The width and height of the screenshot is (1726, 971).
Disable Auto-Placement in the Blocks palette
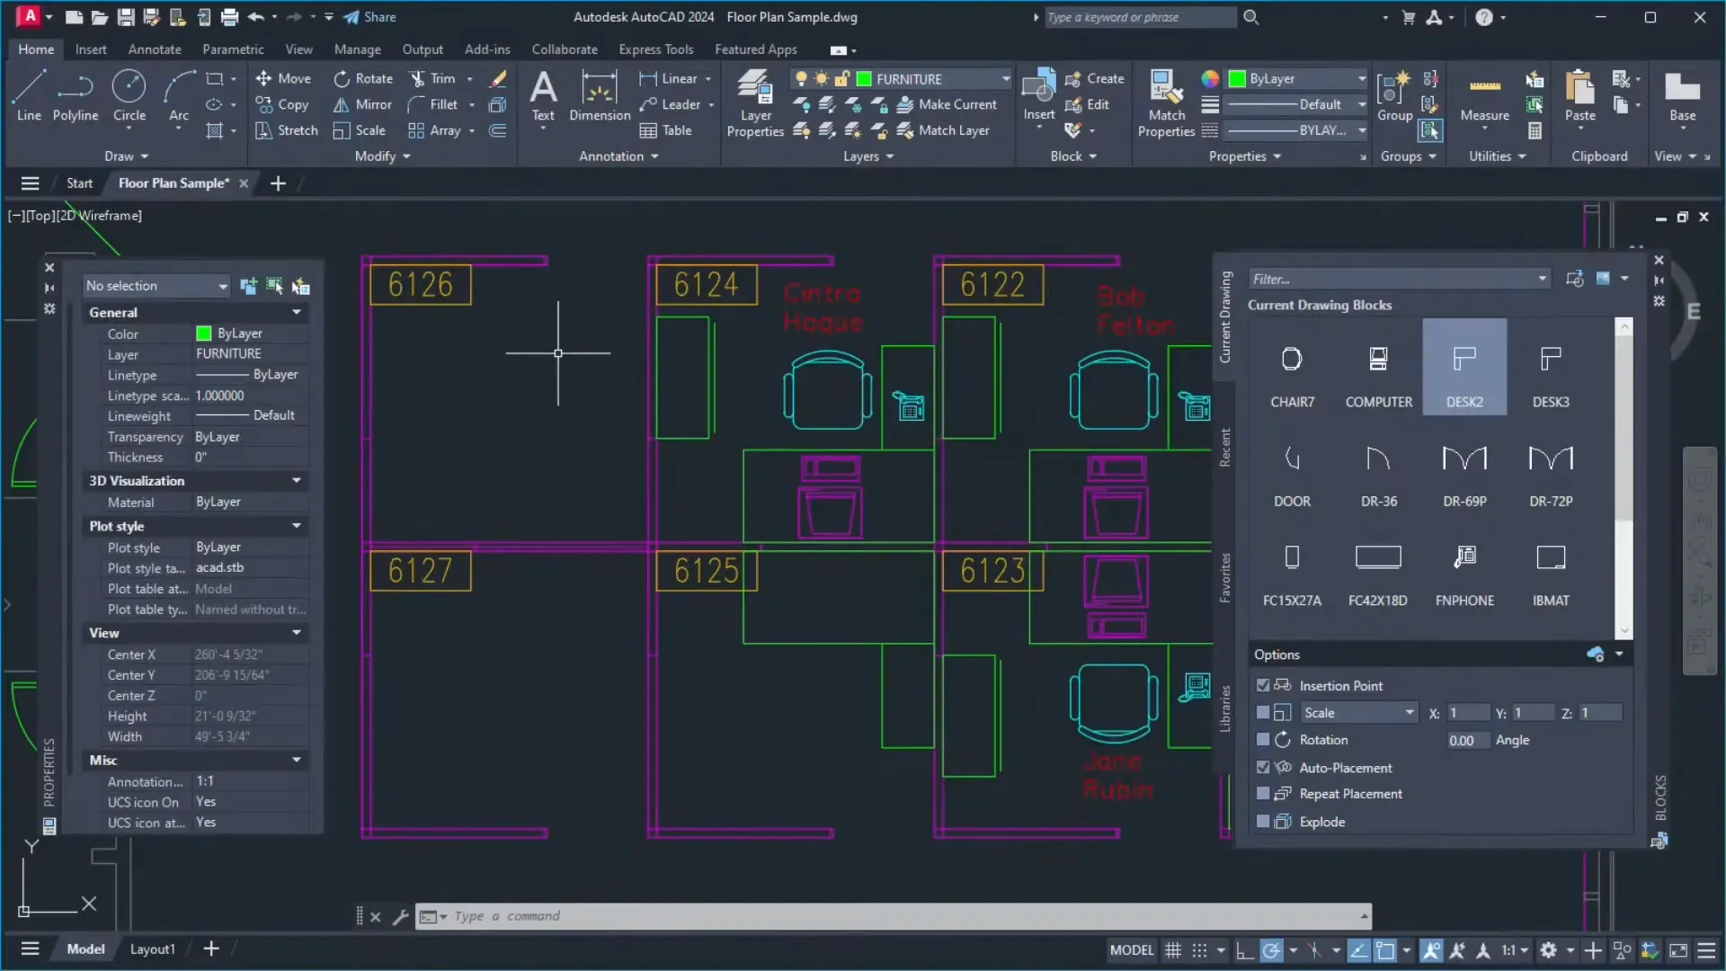pos(1262,767)
